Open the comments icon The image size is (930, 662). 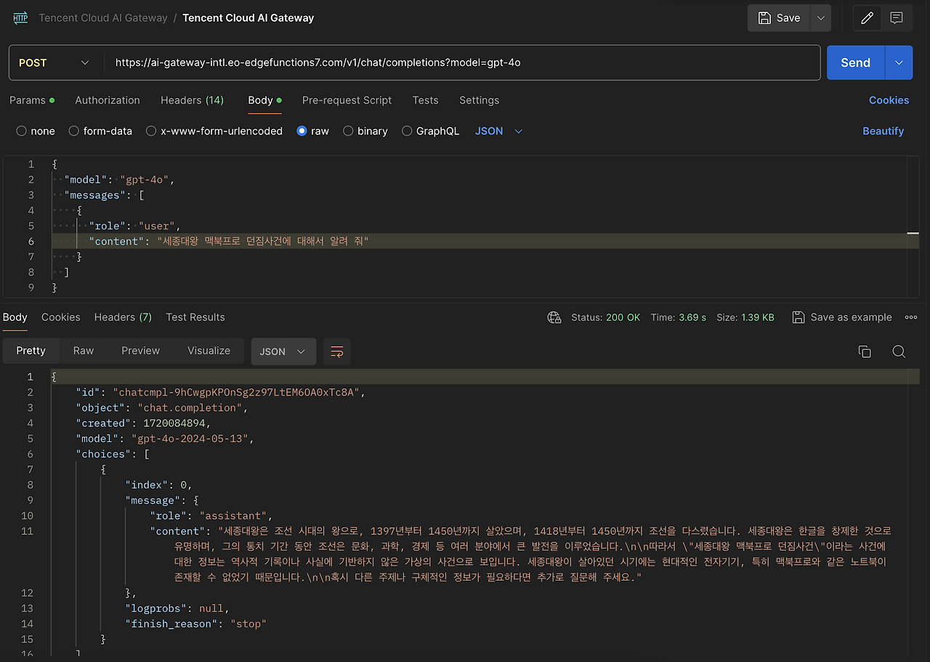897,18
